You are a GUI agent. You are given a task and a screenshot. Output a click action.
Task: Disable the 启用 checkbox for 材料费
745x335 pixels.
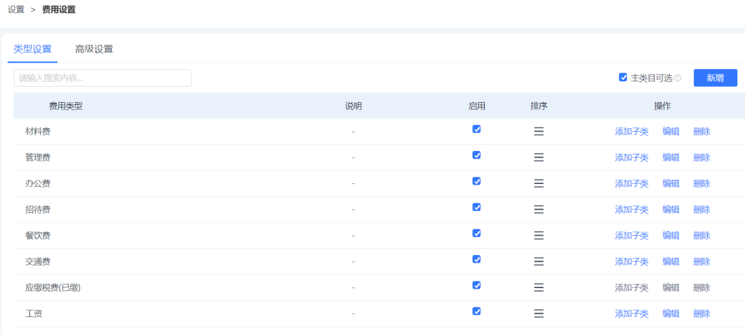[477, 129]
